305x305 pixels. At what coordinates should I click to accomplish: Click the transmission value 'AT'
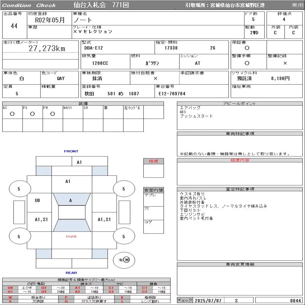pyautogui.click(x=197, y=63)
